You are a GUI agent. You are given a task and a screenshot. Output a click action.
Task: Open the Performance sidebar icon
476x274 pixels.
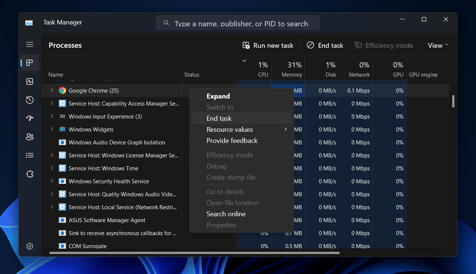(30, 81)
